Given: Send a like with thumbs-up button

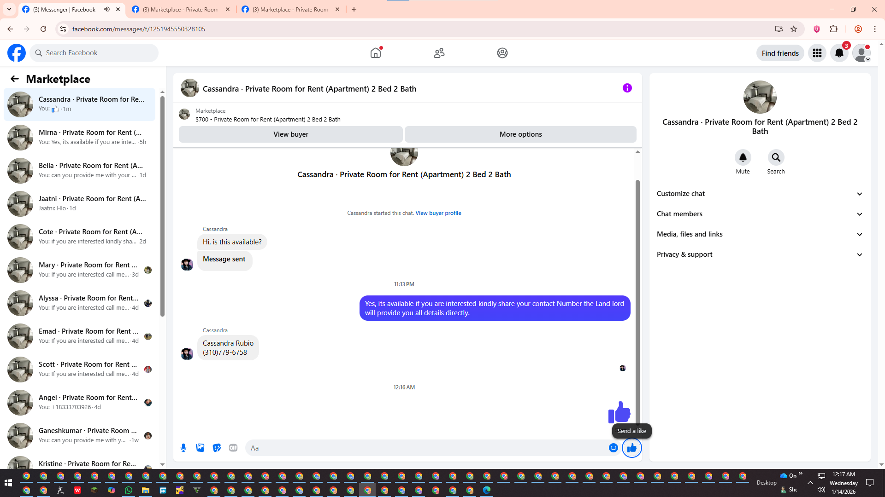Looking at the screenshot, I should pos(631,448).
